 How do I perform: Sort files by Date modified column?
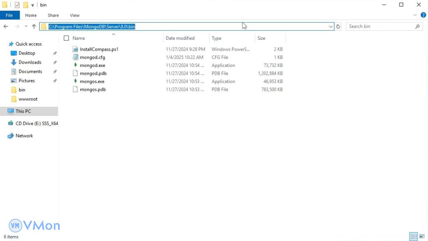point(180,38)
